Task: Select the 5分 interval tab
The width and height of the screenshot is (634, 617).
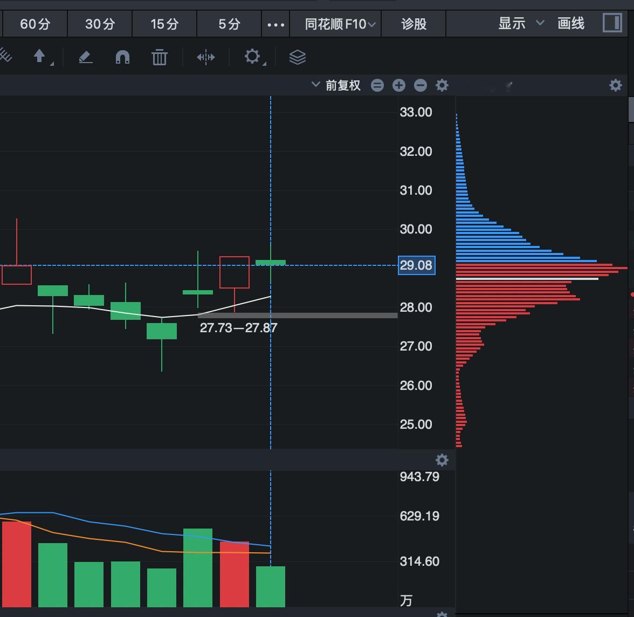Action: coord(229,24)
